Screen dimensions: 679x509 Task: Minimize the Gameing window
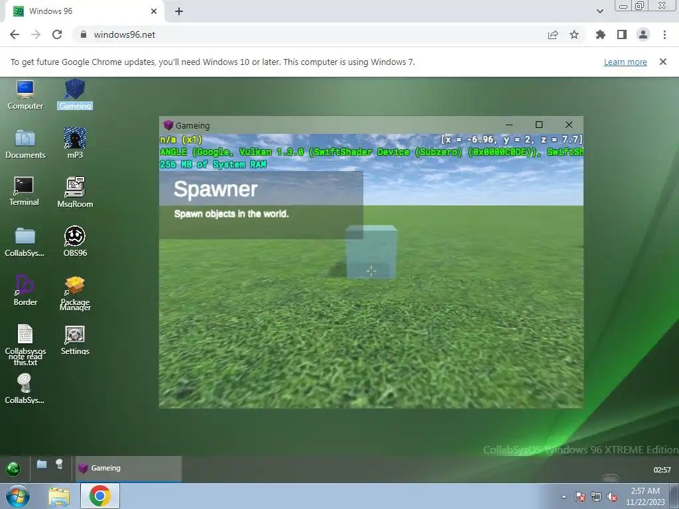[x=509, y=125]
